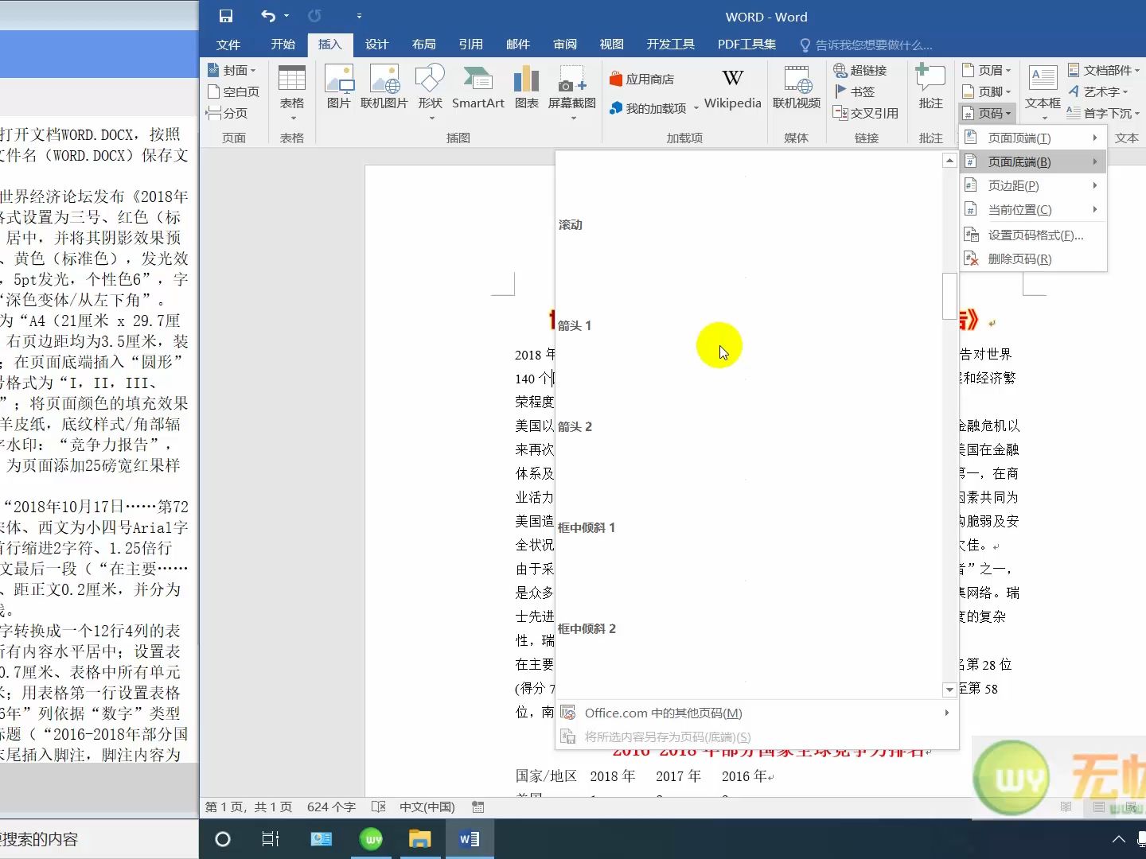The height and width of the screenshot is (859, 1146).
Task: Switch to the References (引用) tab
Action: tap(470, 45)
